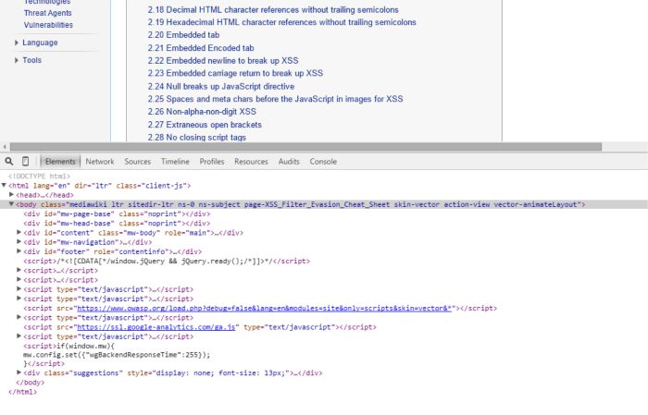Viewport: 648px width, 415px height.
Task: Go to 2.18 Decimal HTML character references
Action: coord(273,9)
